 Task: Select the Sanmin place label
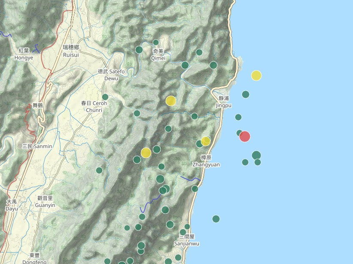click(x=37, y=146)
